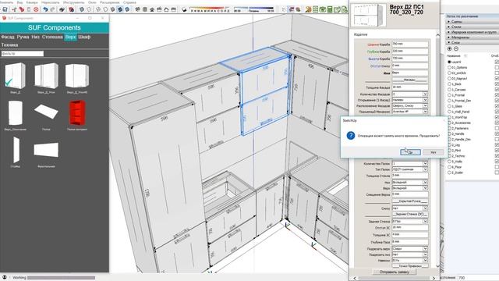499x281 pixels.
Task: Toggle visibility checkbox of 2_Fasteners layer
Action: click(497, 128)
